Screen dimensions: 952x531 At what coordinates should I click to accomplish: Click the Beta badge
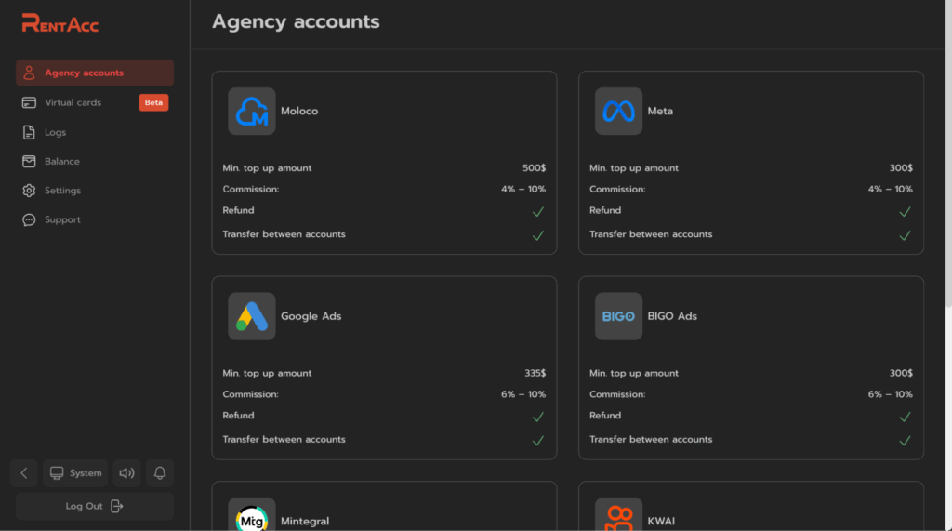pos(153,102)
